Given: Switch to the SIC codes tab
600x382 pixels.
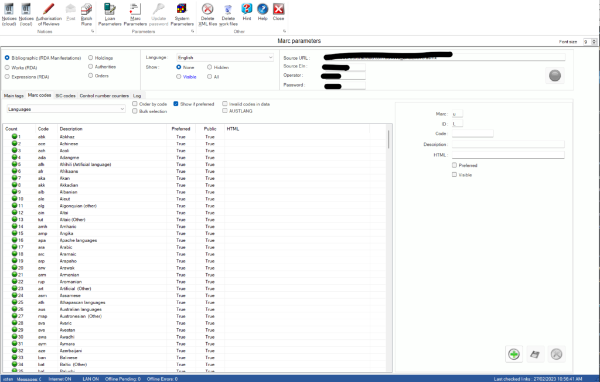Looking at the screenshot, I should coord(65,95).
